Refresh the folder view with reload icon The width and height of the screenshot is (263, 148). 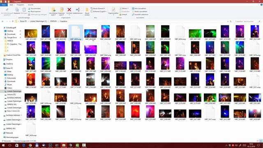point(231,21)
